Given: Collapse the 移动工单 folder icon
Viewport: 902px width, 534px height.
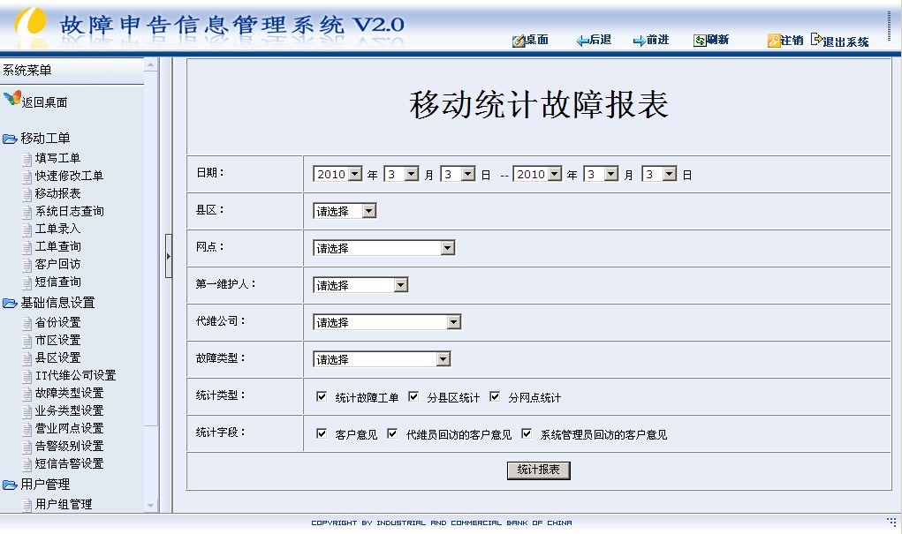Looking at the screenshot, I should [x=10, y=139].
